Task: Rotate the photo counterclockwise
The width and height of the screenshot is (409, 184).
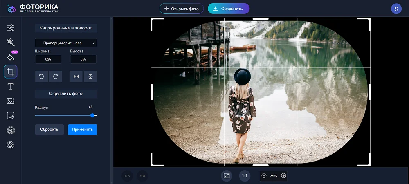Action: 41,76
